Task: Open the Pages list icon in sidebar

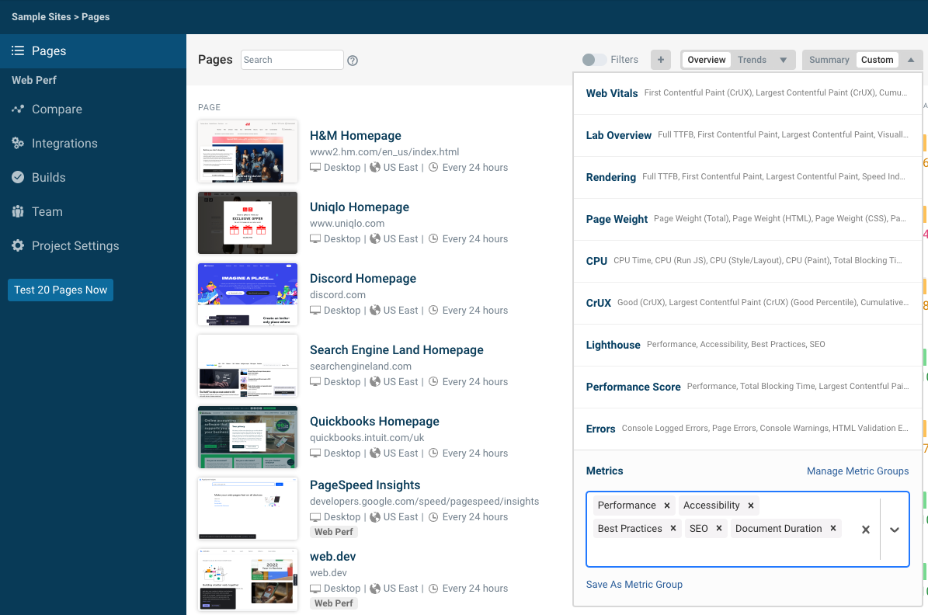Action: tap(18, 51)
